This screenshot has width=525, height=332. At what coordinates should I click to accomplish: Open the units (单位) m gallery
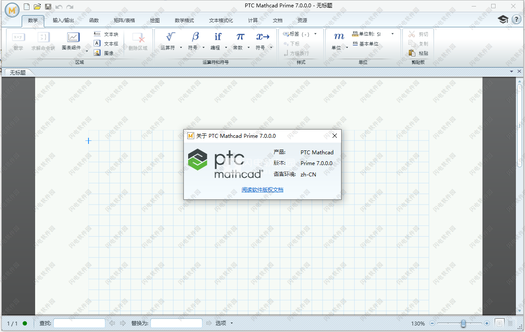tap(339, 41)
